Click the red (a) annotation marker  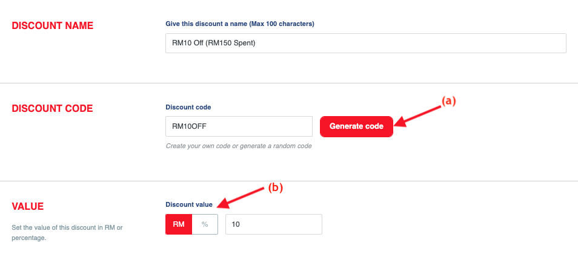448,102
